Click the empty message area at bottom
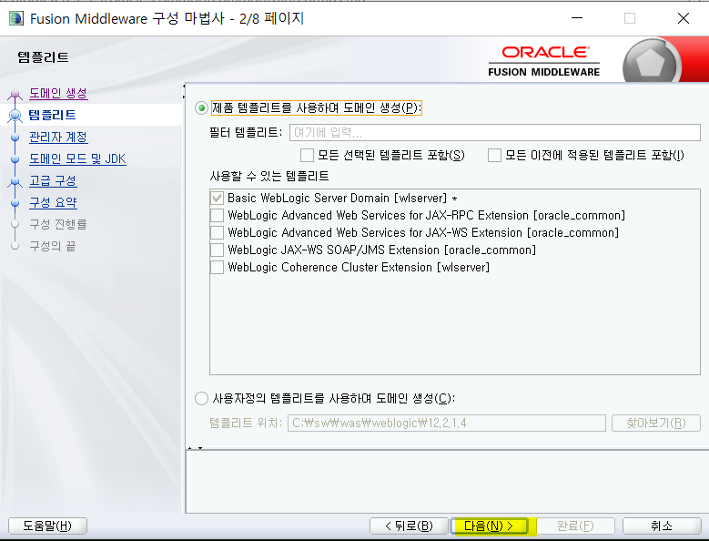The image size is (709, 541). pyautogui.click(x=447, y=482)
